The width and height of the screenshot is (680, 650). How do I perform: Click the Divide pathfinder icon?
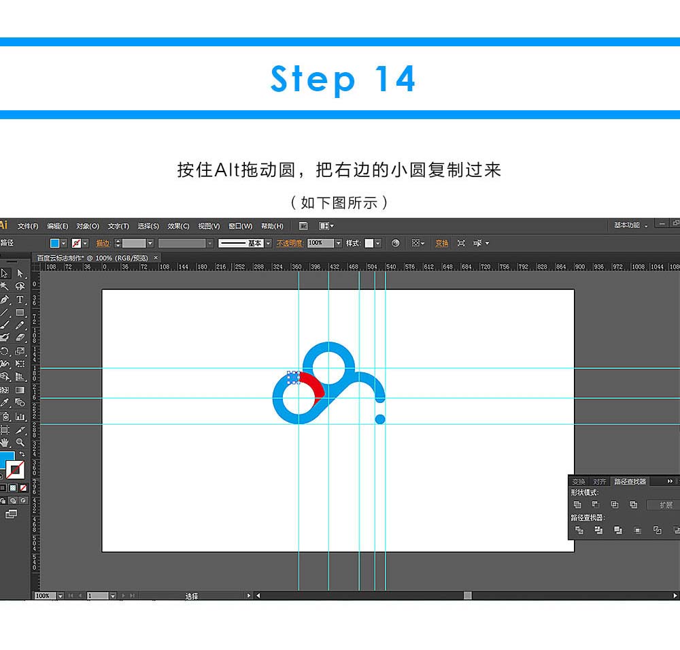click(x=579, y=530)
